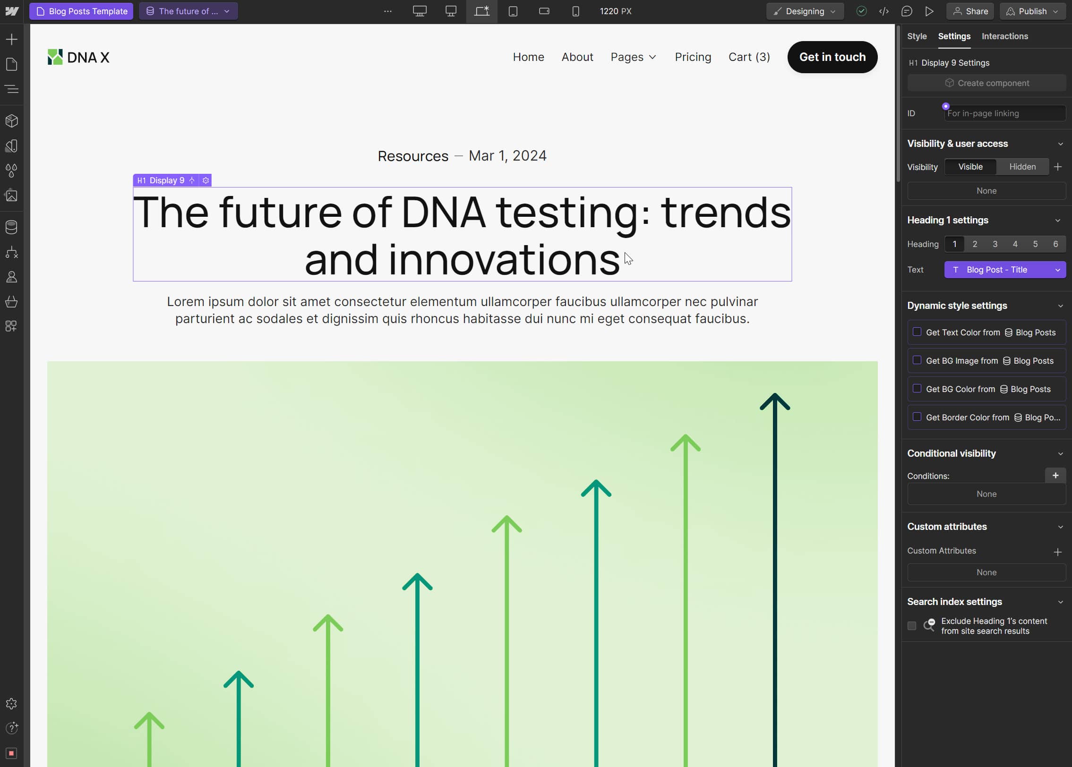
Task: Click the Preview play icon
Action: [x=929, y=11]
